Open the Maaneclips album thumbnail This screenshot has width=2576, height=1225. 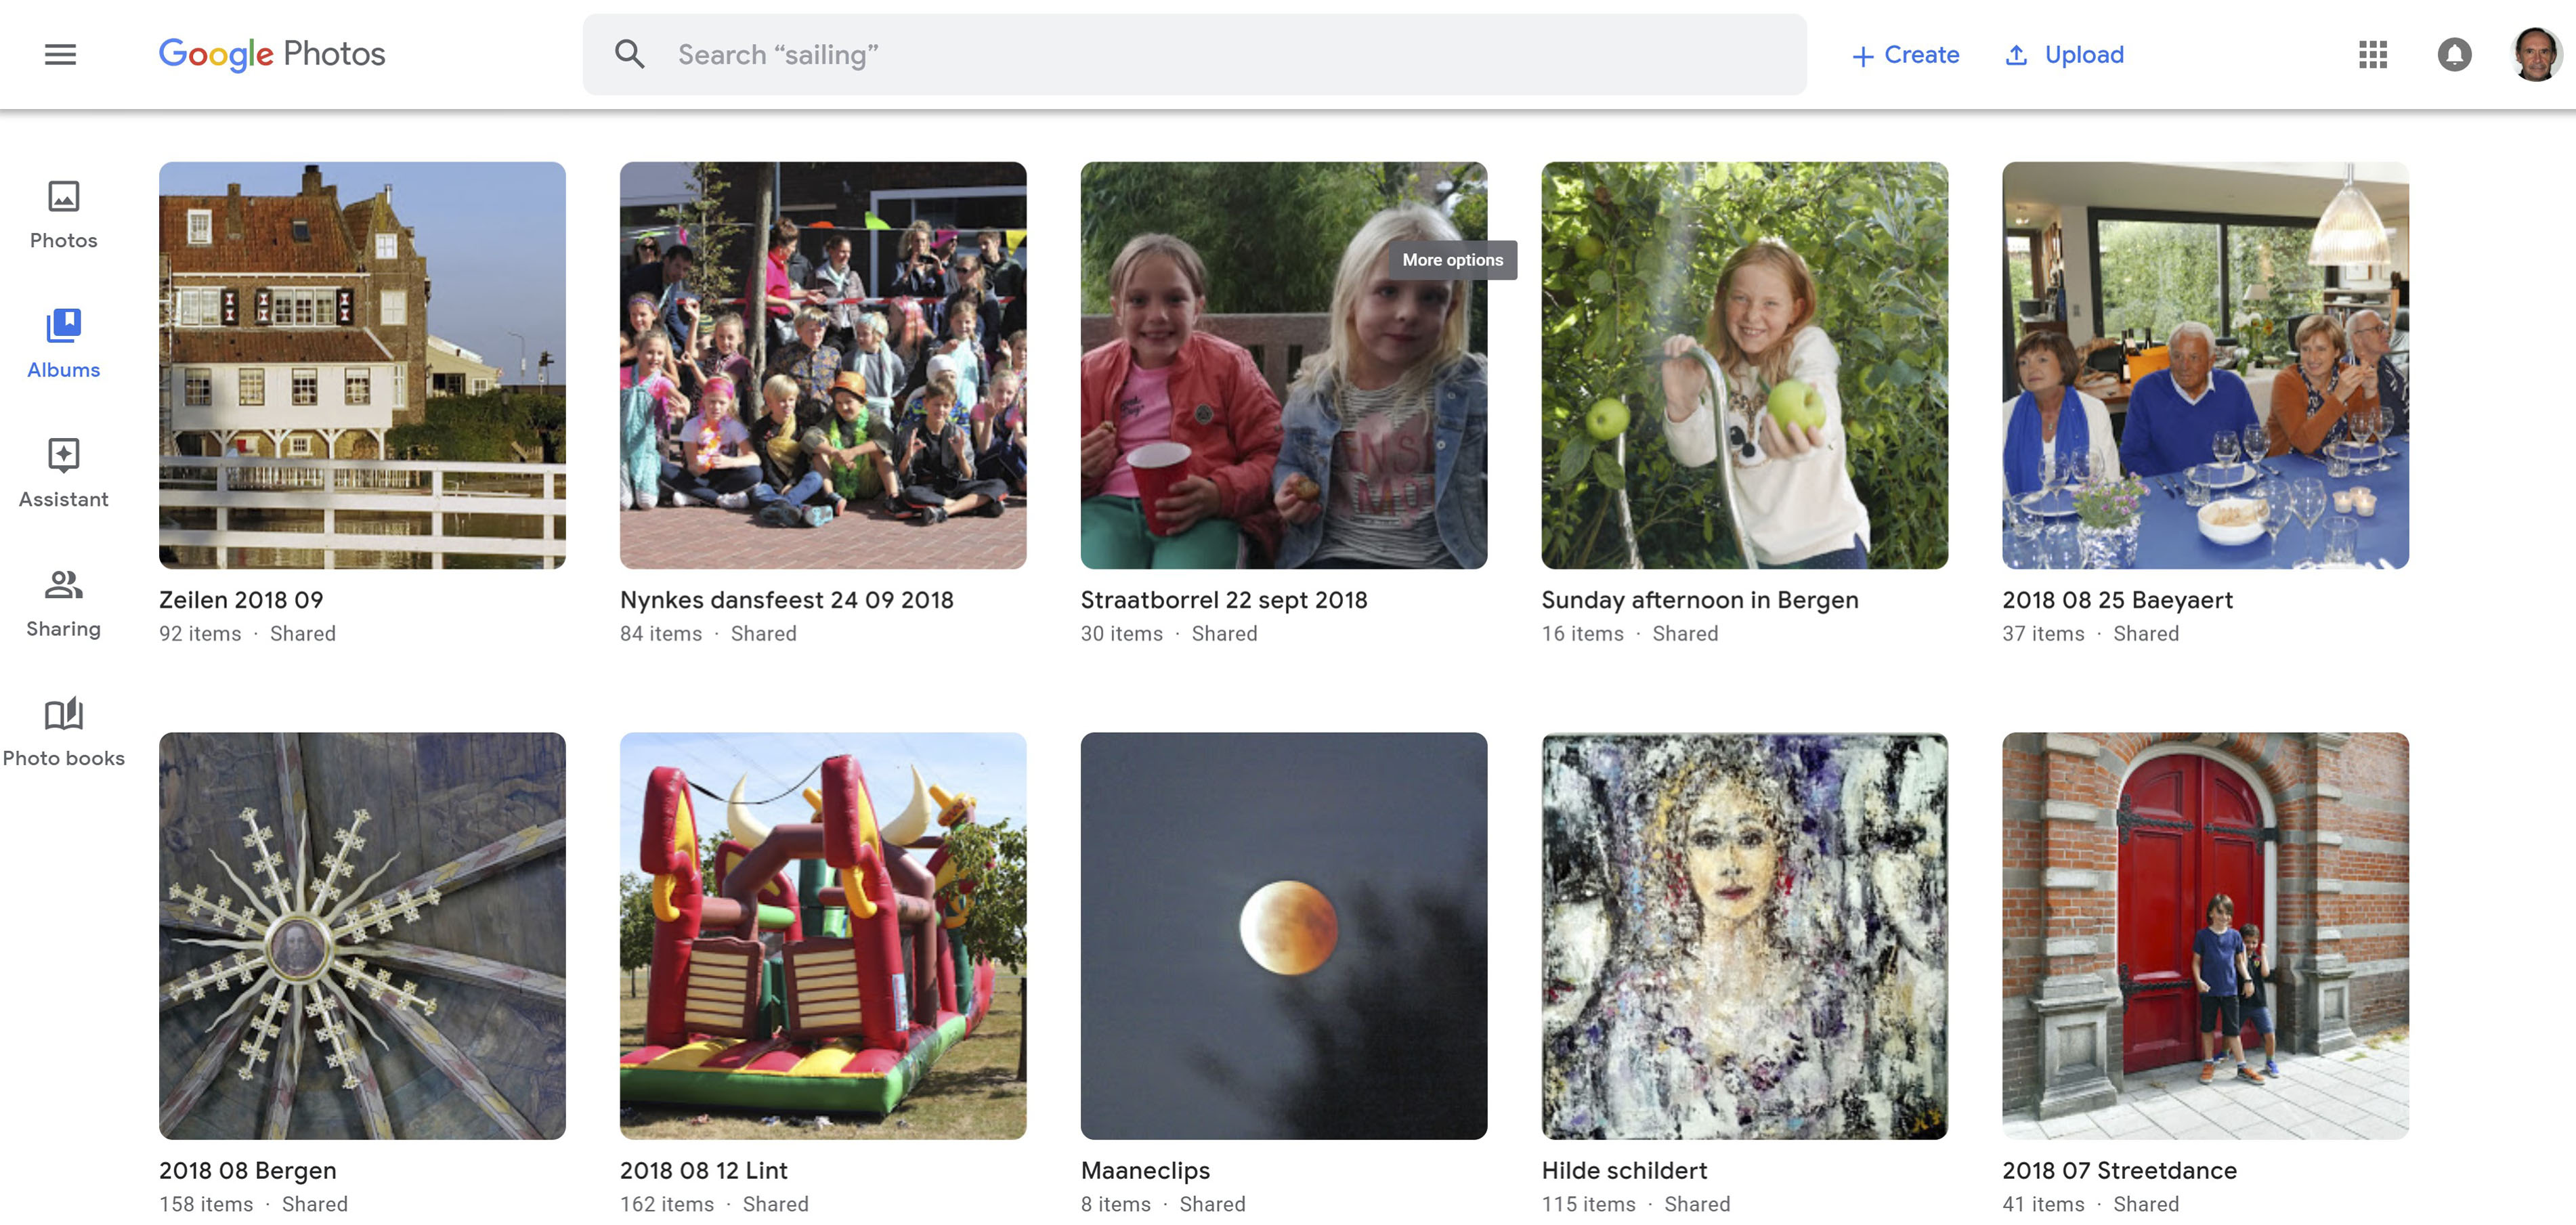pyautogui.click(x=1283, y=935)
